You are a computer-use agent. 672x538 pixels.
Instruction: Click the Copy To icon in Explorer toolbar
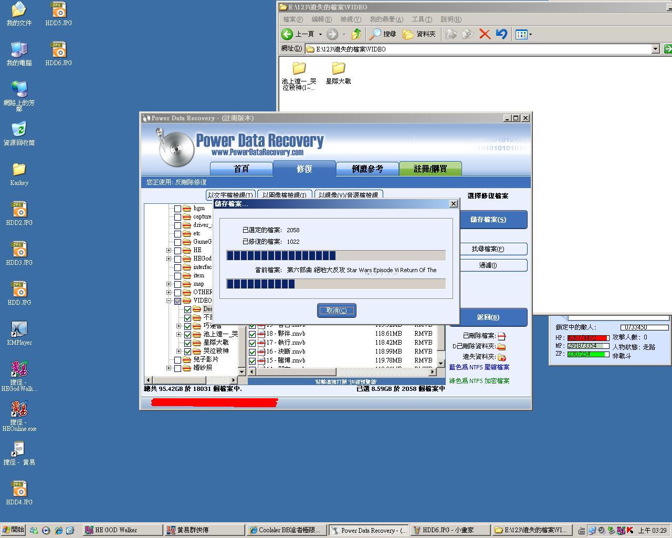(x=467, y=34)
